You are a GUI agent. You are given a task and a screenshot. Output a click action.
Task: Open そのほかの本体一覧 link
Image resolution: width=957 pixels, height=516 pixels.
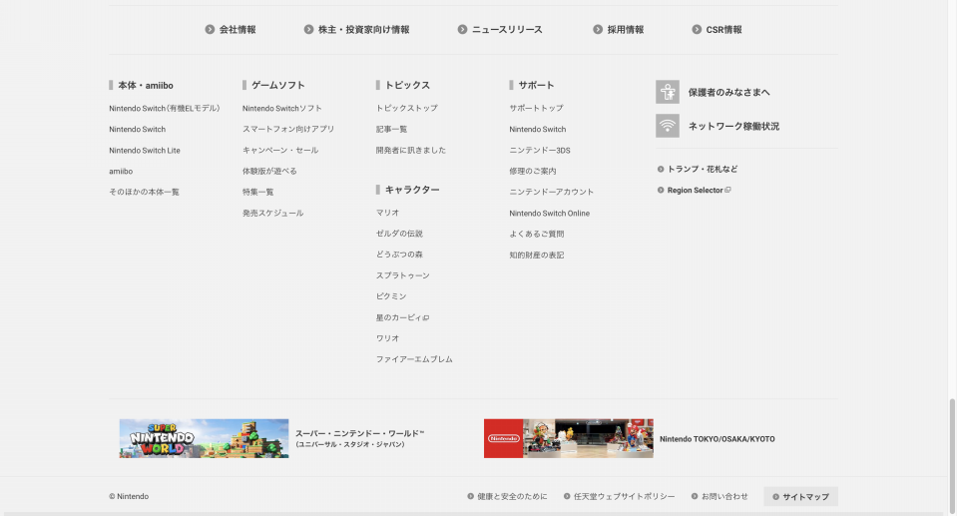[144, 192]
